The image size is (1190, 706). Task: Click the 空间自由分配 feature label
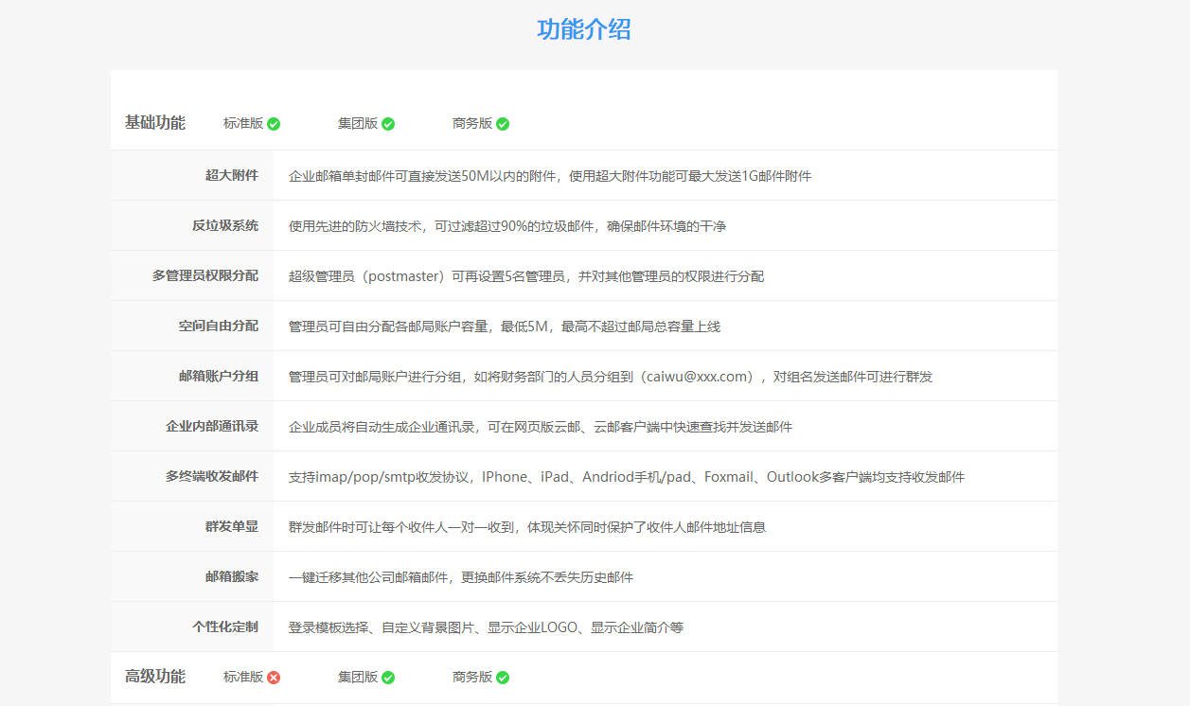pos(218,326)
